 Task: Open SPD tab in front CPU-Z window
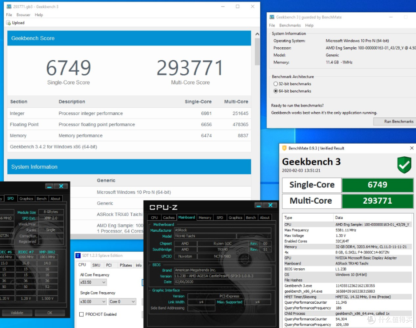coord(220,218)
